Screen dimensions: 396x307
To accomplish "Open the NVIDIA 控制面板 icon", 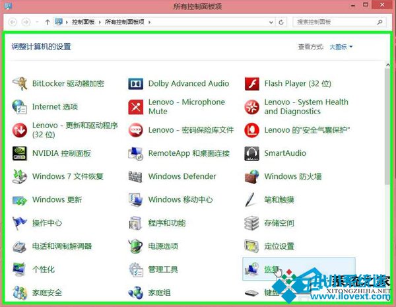I will coord(20,153).
